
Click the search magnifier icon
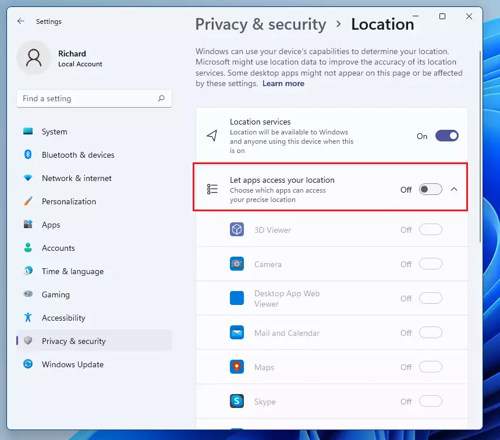click(161, 98)
